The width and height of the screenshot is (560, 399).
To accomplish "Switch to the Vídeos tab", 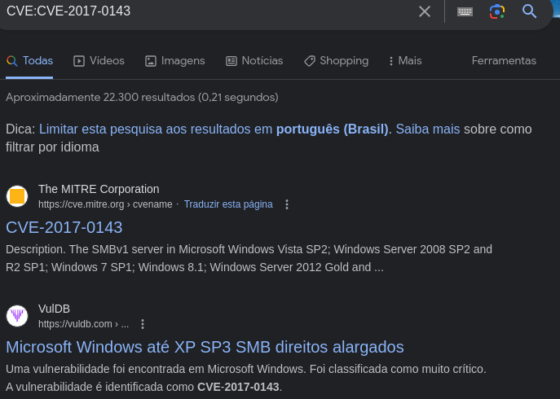I will coord(99,61).
